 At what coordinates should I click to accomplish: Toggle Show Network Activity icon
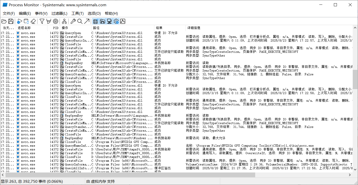click(x=109, y=21)
